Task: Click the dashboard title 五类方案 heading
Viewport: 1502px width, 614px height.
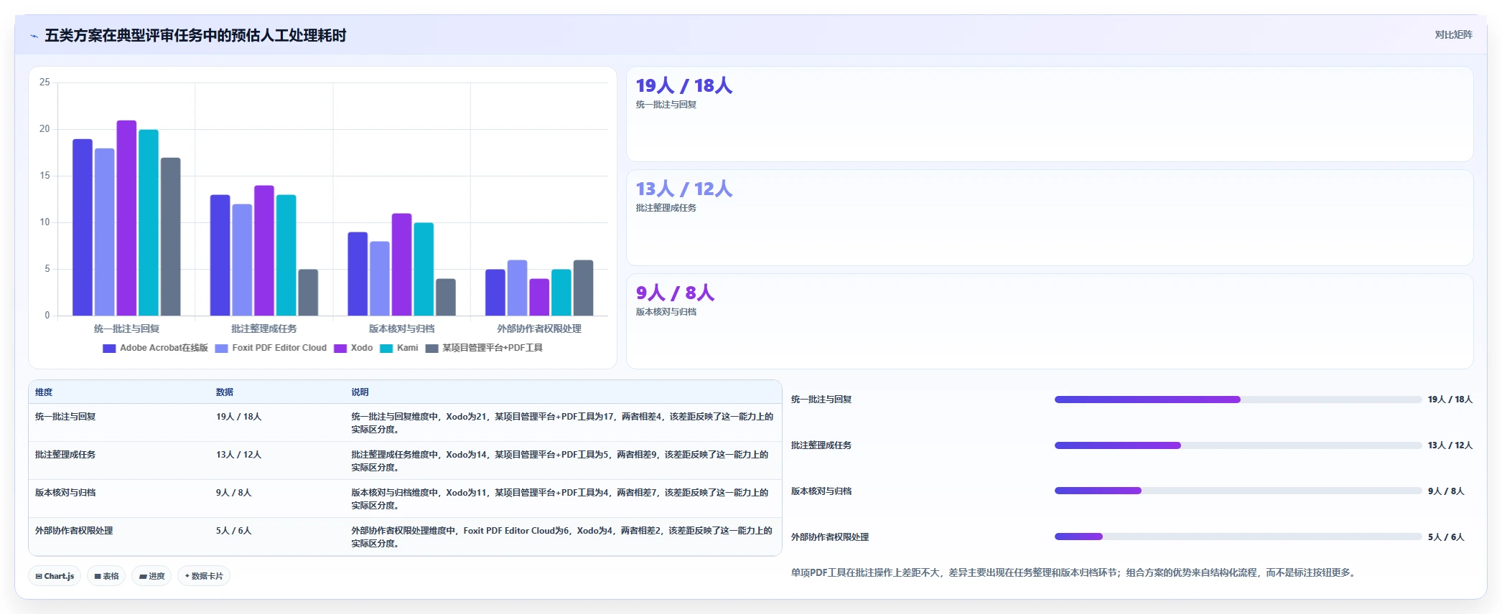Action: point(195,36)
